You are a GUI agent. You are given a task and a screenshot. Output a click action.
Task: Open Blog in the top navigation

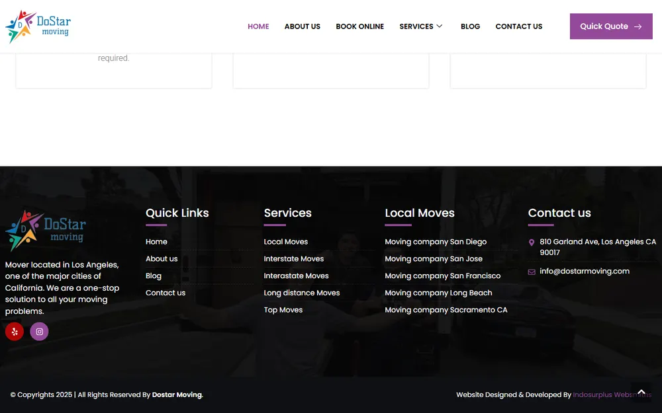pyautogui.click(x=470, y=26)
